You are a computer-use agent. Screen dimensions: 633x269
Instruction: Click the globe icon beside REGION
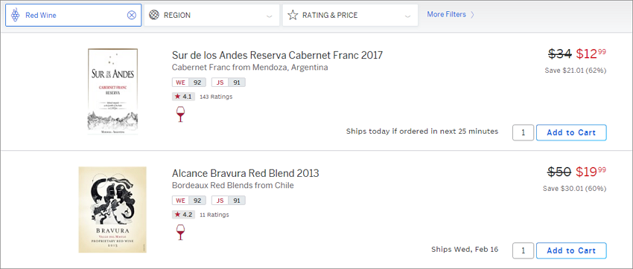[153, 16]
